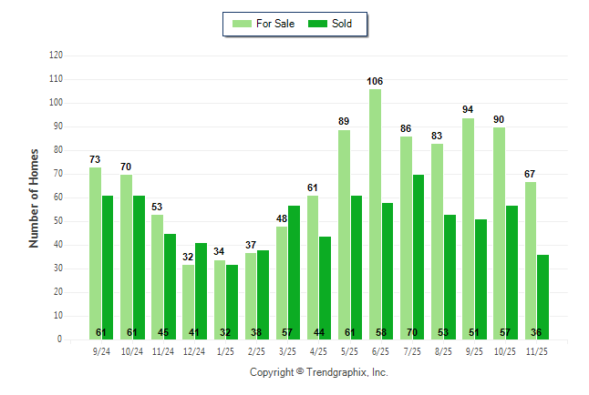Click the Copyright Trendgraphix, Inc. text

click(x=318, y=372)
